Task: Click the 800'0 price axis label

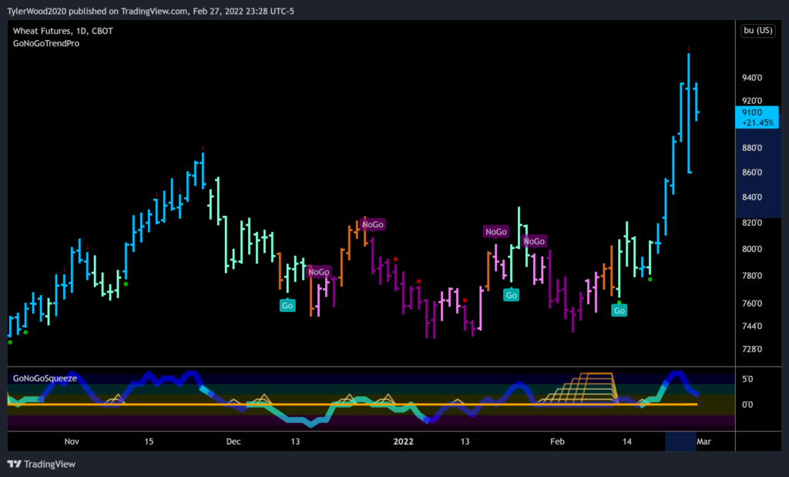Action: click(752, 249)
